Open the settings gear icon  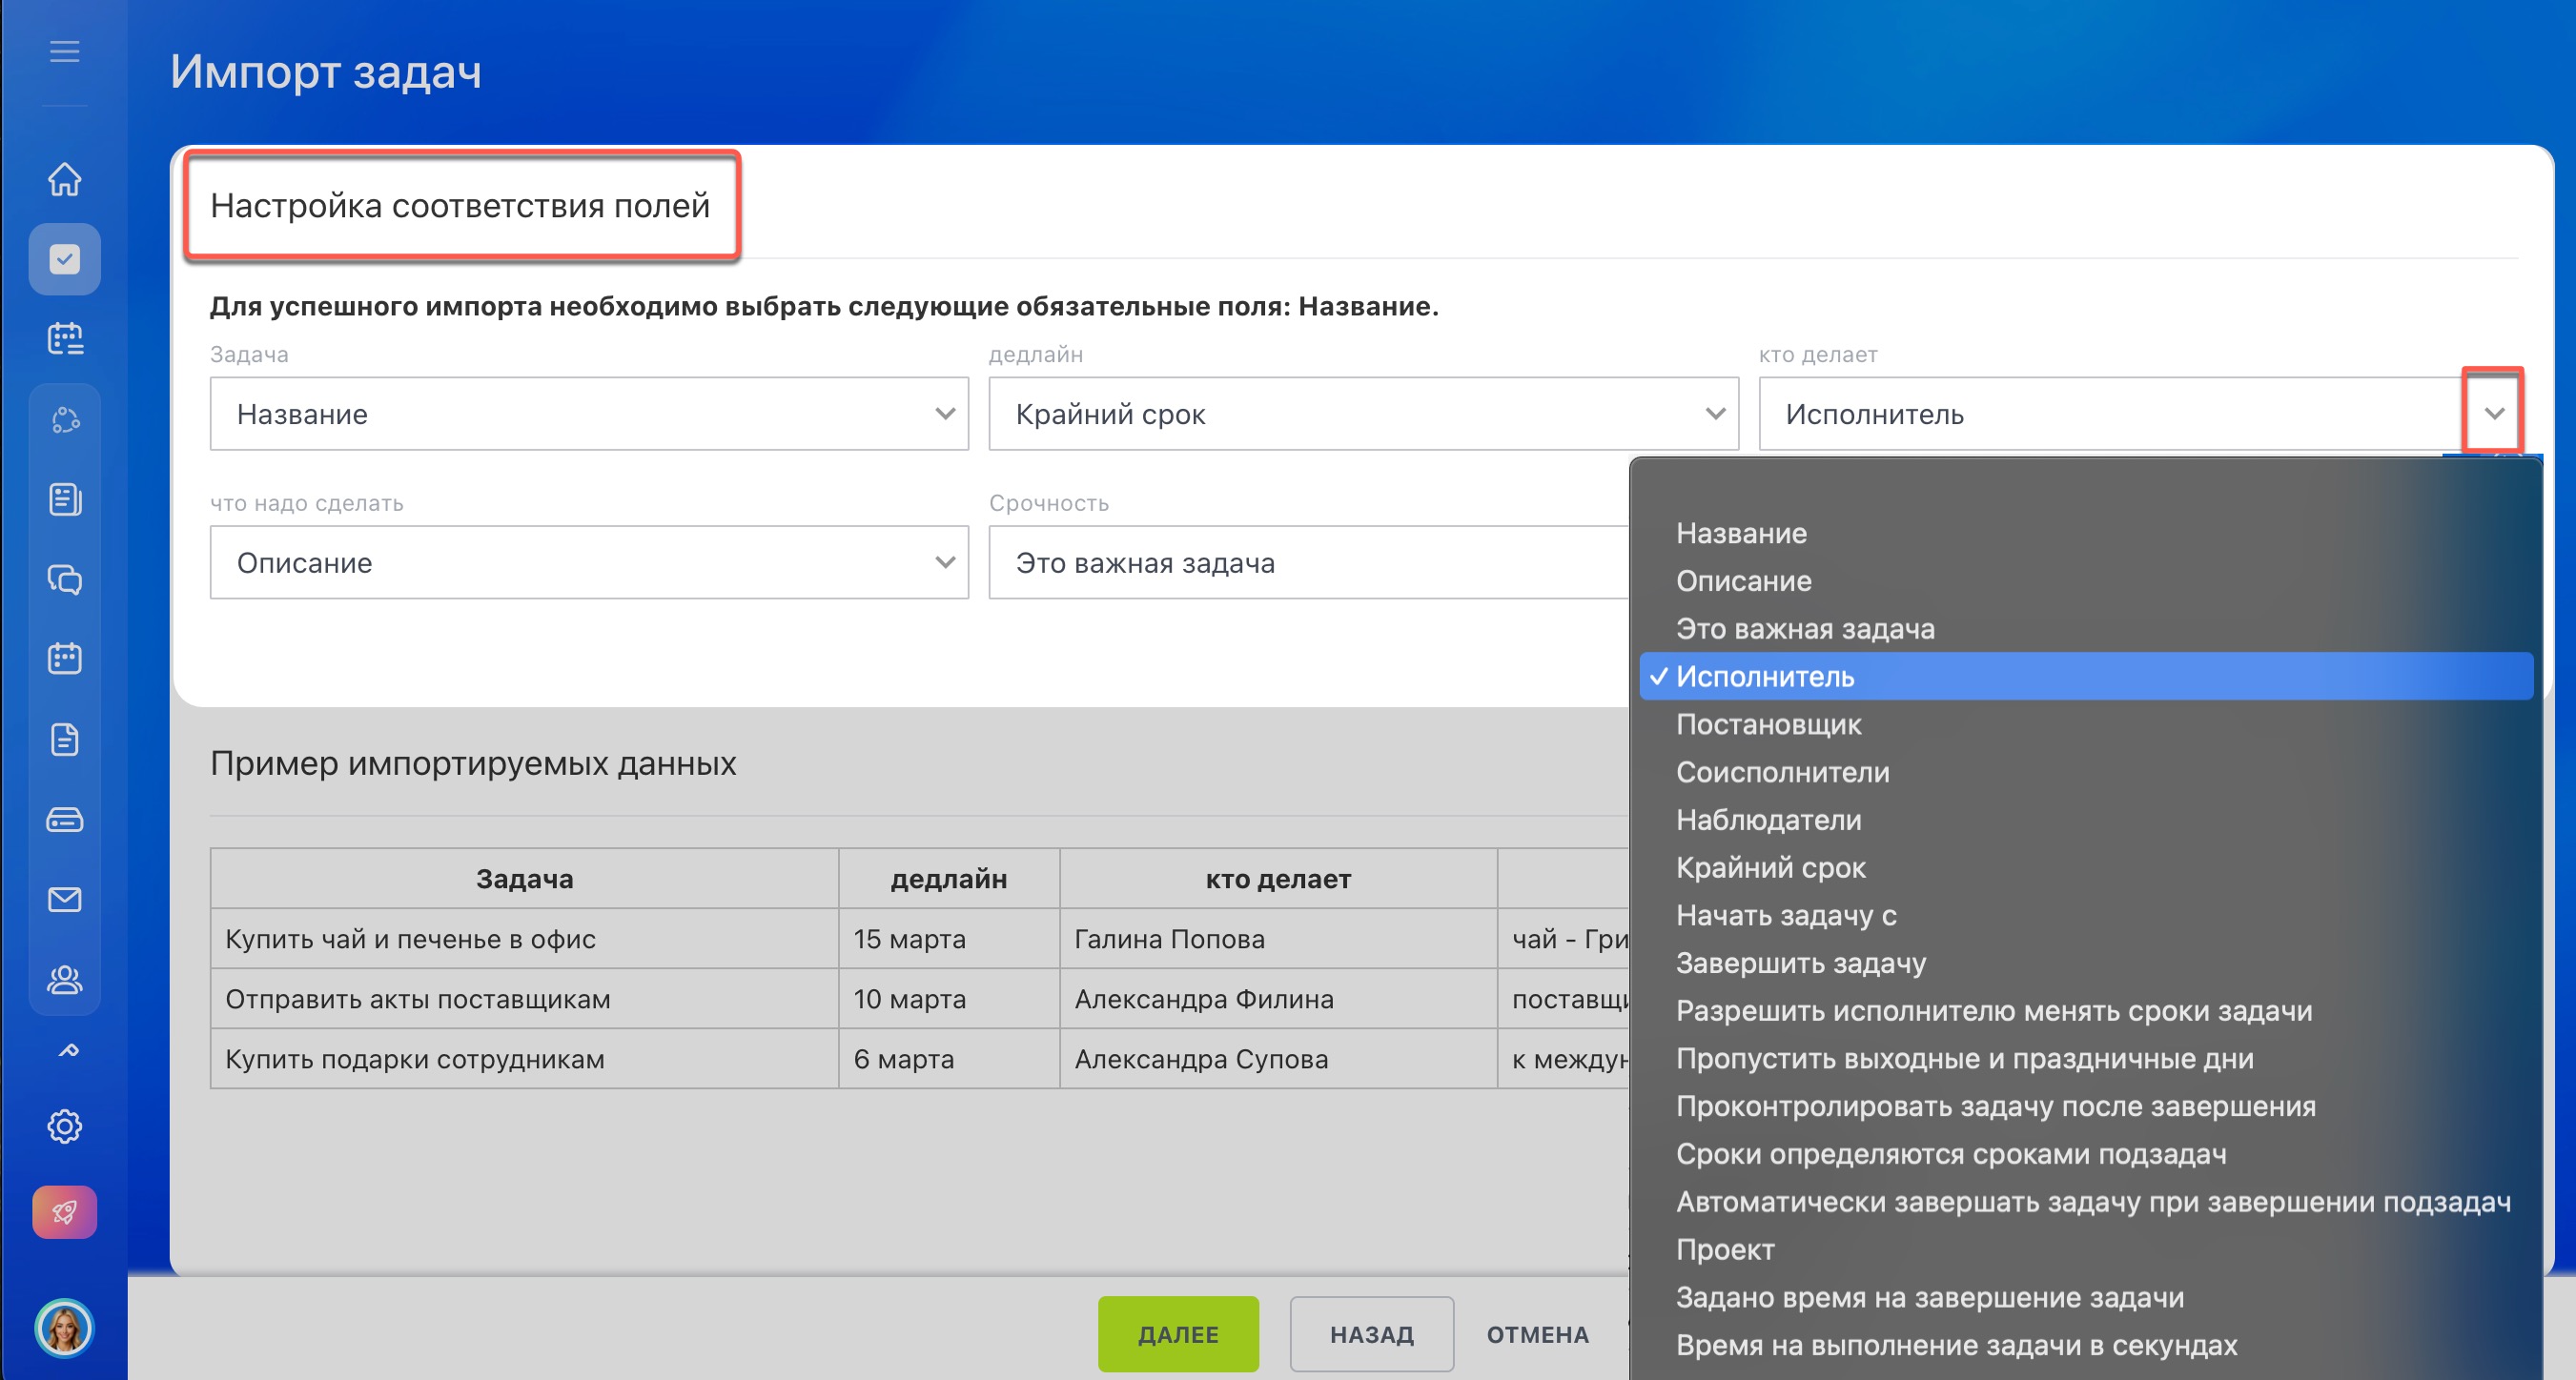click(x=64, y=1126)
